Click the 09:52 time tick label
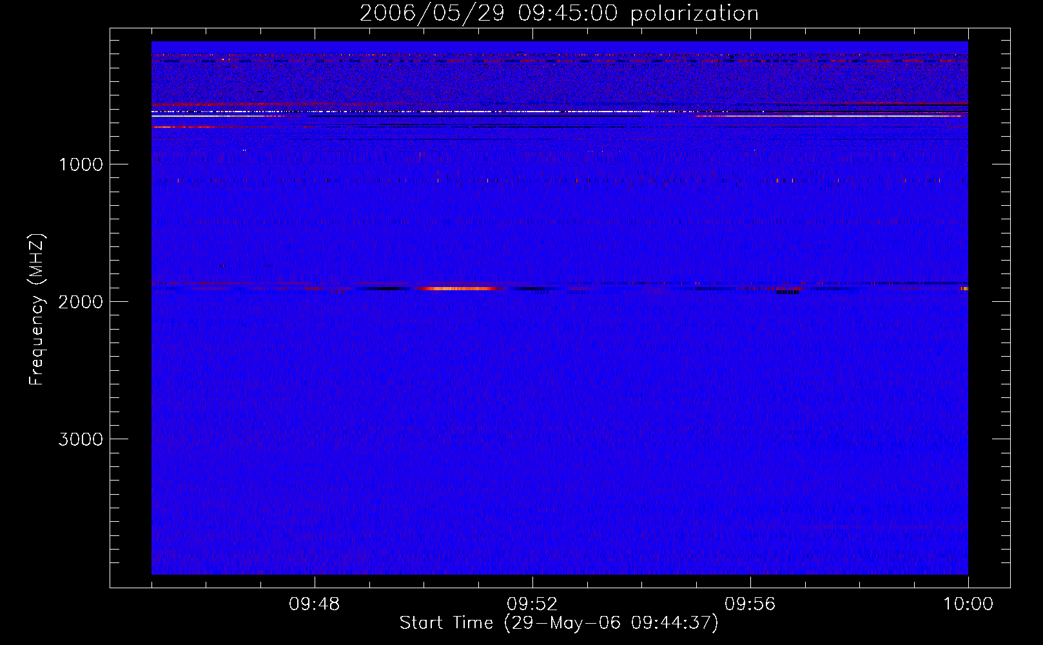This screenshot has width=1043, height=645. (x=532, y=604)
